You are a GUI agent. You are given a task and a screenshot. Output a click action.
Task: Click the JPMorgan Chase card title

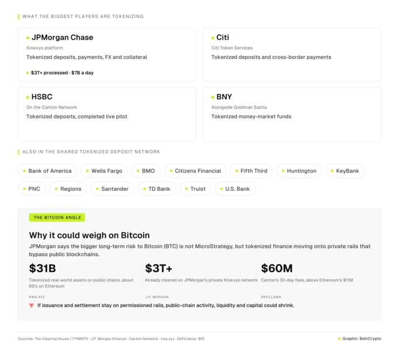click(62, 37)
